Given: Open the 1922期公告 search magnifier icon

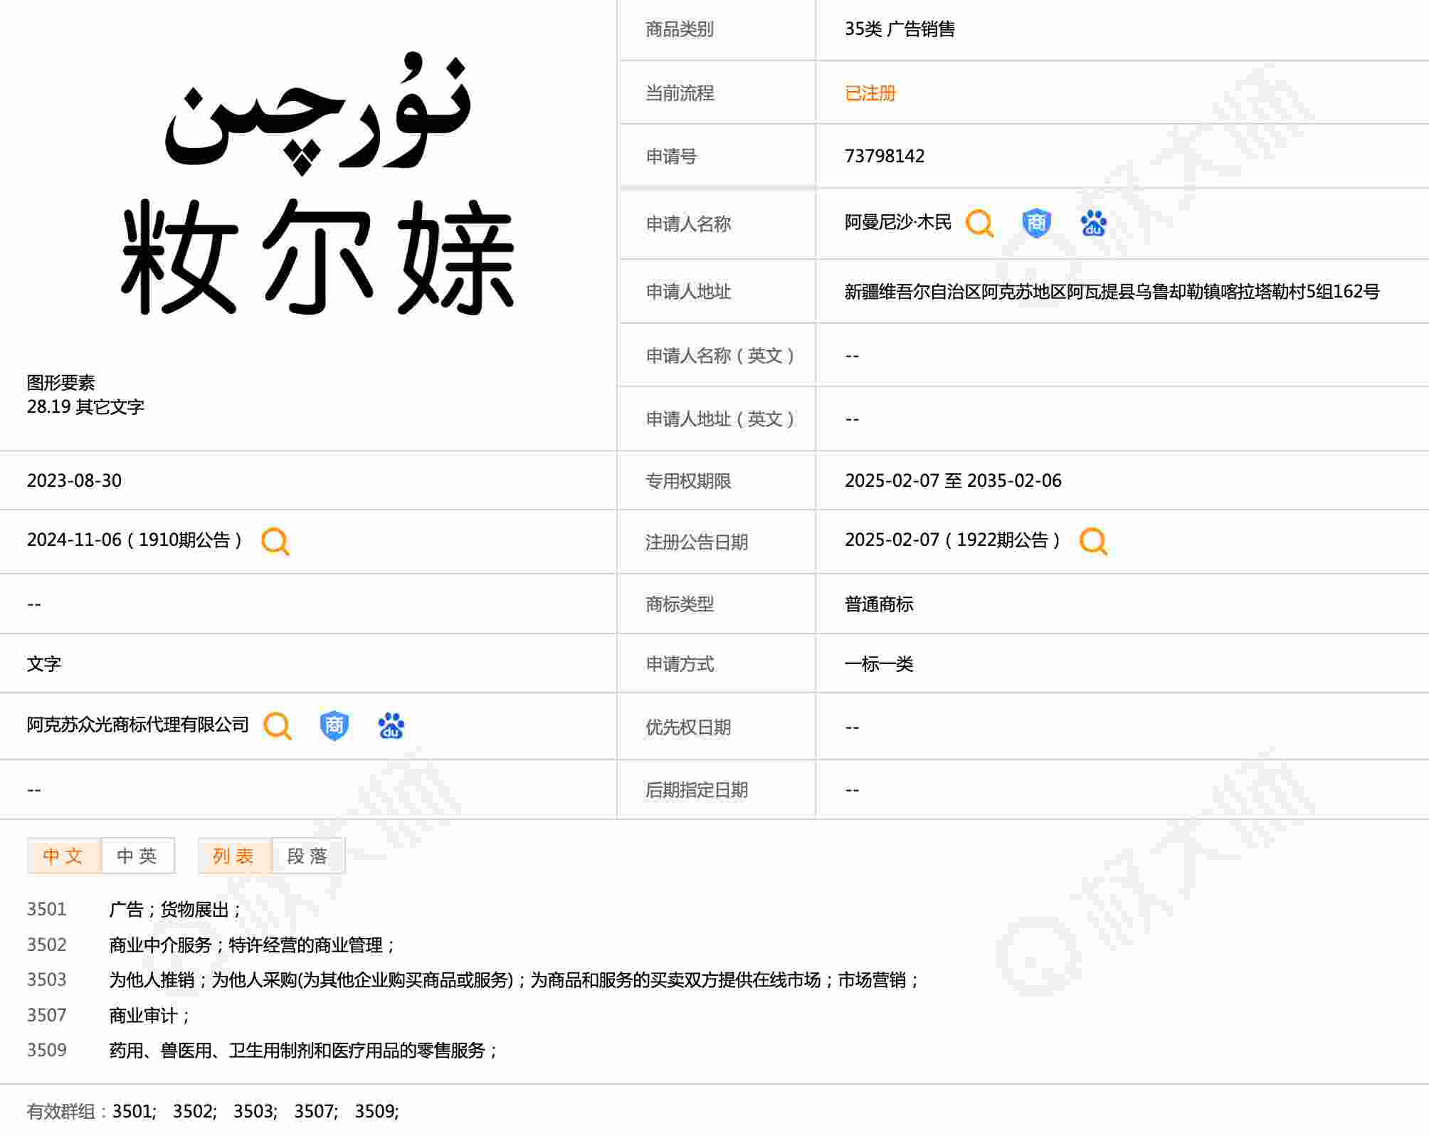Looking at the screenshot, I should pos(1093,542).
